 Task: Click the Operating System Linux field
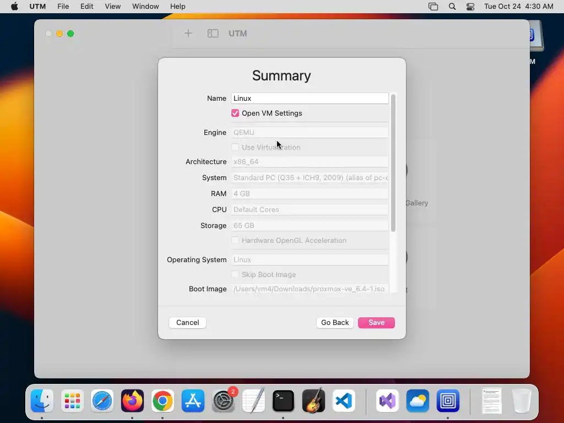(310, 260)
